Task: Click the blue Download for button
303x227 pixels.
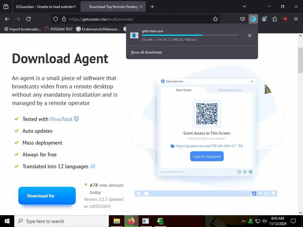Action: pyautogui.click(x=47, y=196)
